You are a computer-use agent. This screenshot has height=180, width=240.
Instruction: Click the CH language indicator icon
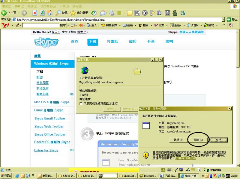tap(163, 169)
